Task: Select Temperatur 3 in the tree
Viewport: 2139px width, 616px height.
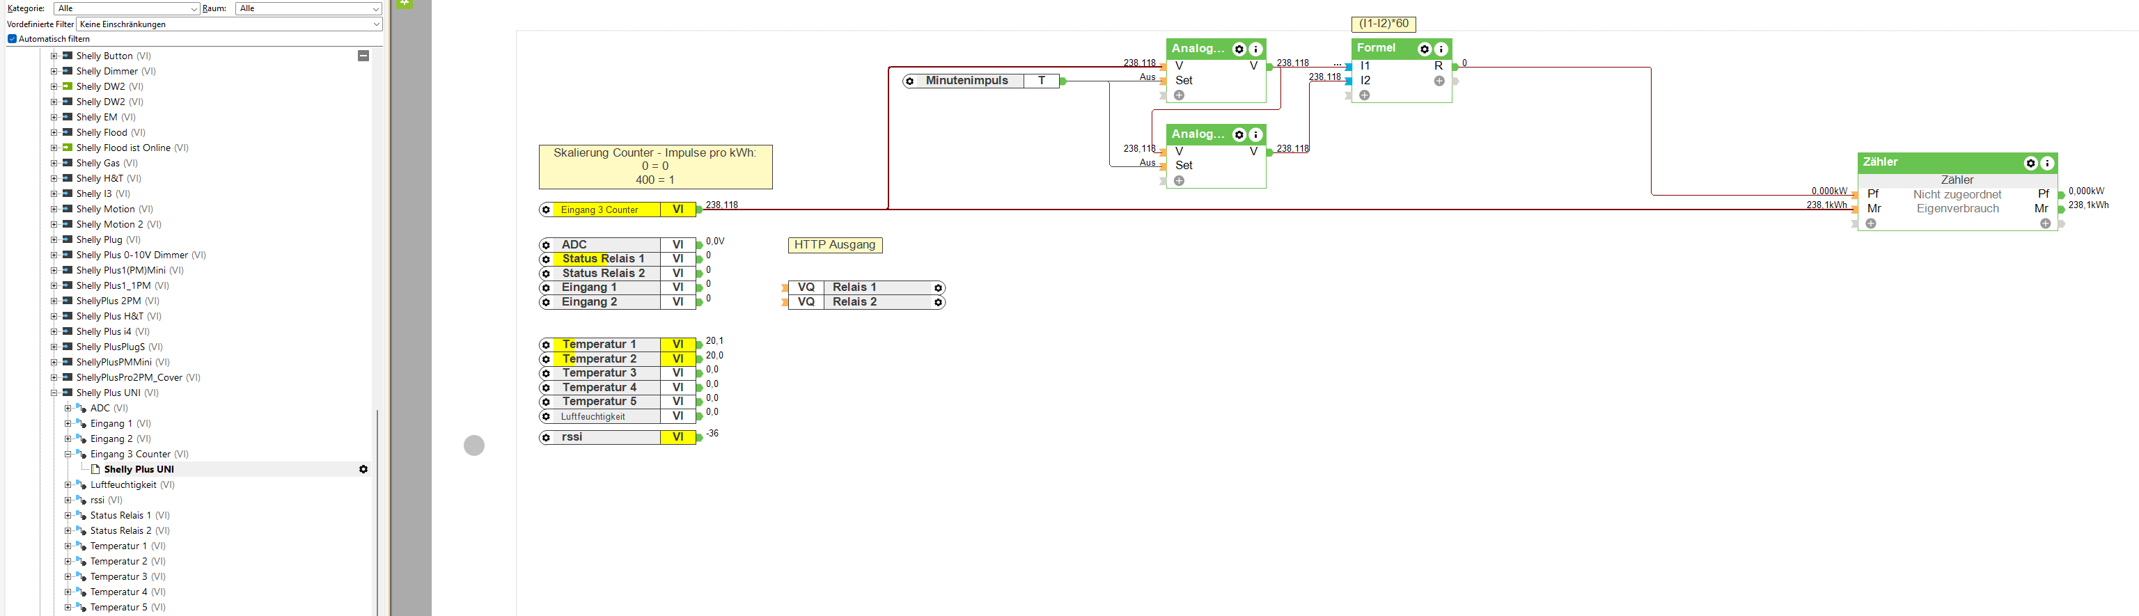Action: 119,577
